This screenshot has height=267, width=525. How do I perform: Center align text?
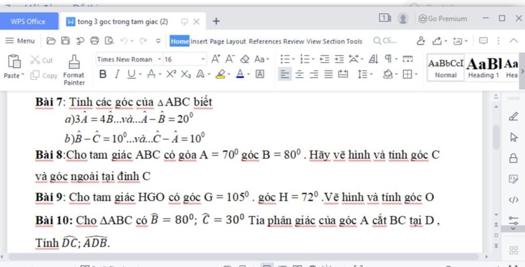299,74
